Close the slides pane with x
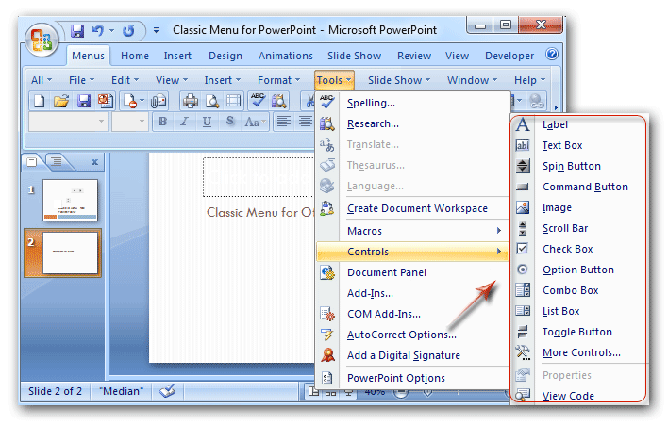The width and height of the screenshot is (668, 425). point(94,162)
